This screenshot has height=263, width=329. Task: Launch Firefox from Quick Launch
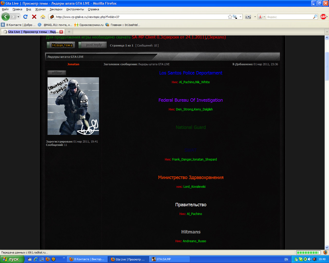[x=47, y=259]
